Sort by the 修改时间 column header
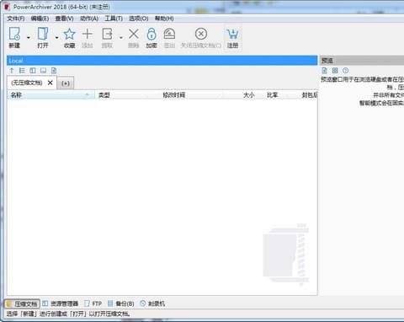Viewport: 404px width, 322px height. 192,95
